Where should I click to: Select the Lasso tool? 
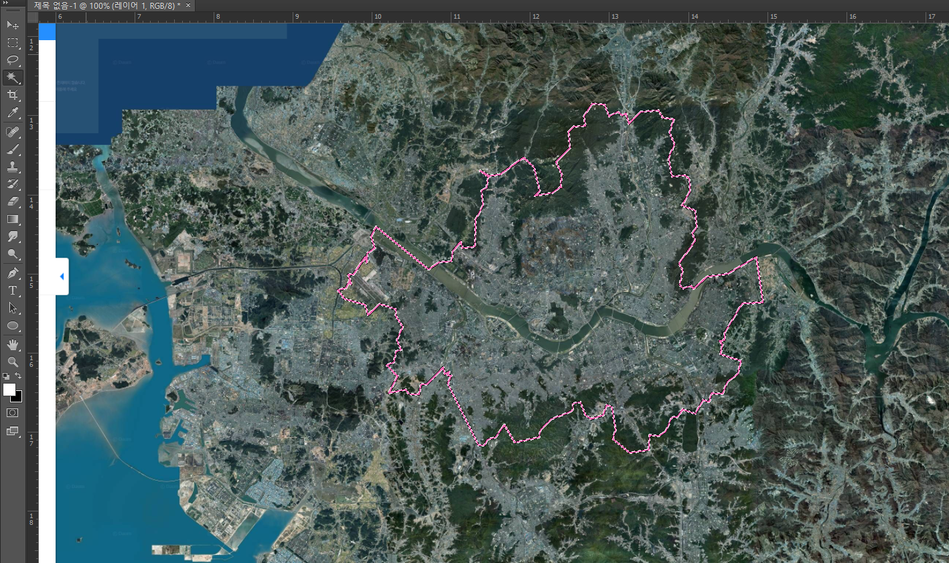click(x=13, y=60)
